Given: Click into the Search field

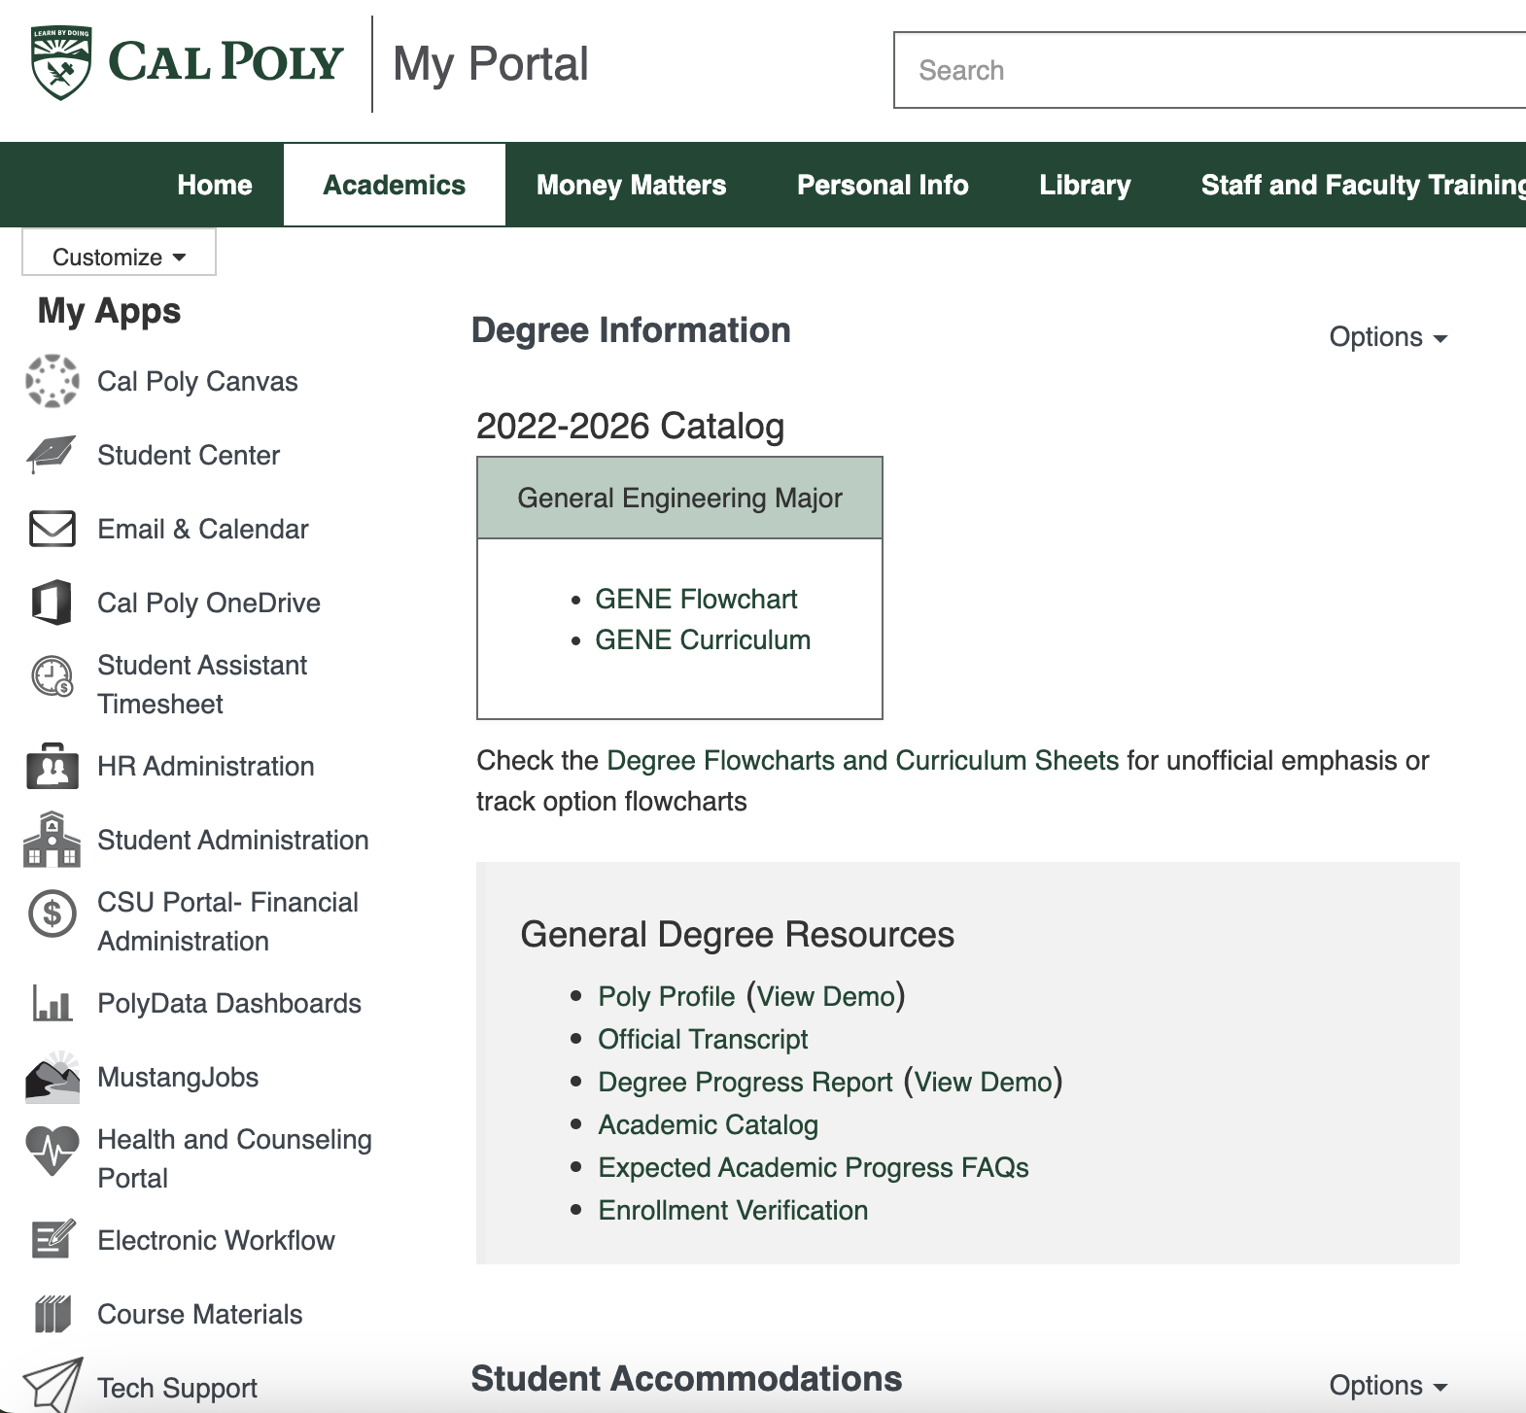Looking at the screenshot, I should pos(1205,70).
